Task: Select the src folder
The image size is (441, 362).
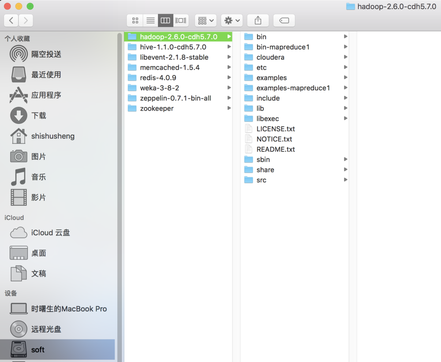Action: click(x=295, y=180)
